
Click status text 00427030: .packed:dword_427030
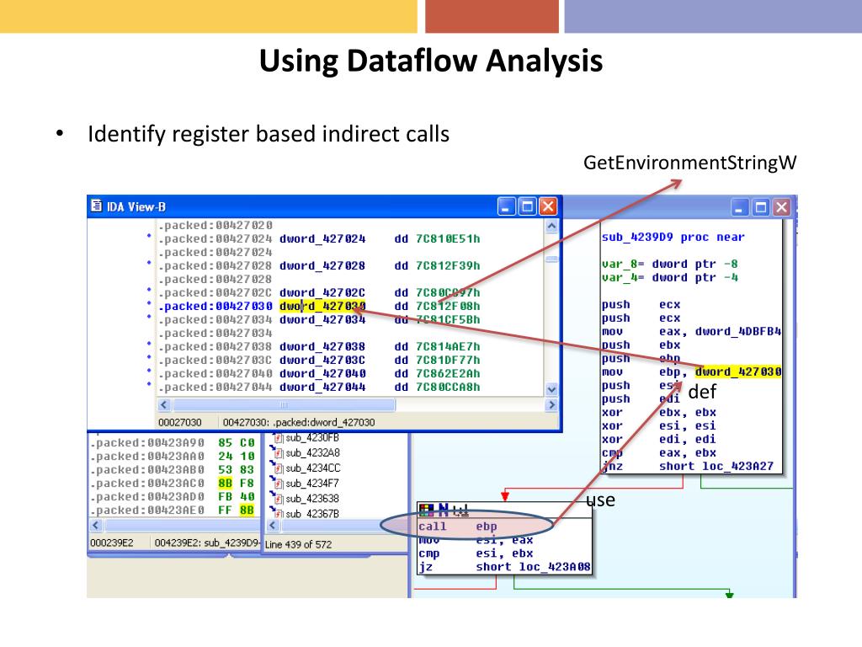299,422
